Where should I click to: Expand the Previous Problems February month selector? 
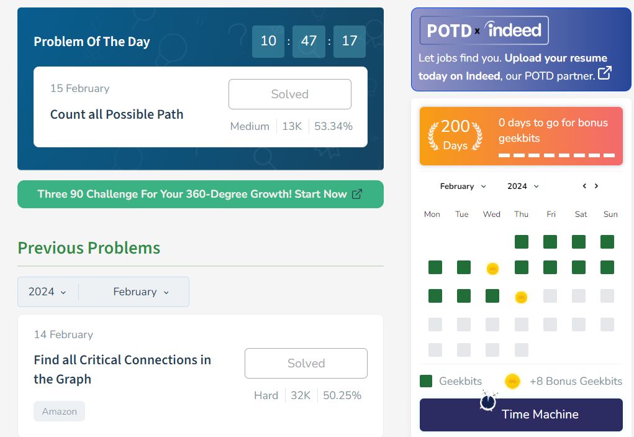[x=141, y=292]
